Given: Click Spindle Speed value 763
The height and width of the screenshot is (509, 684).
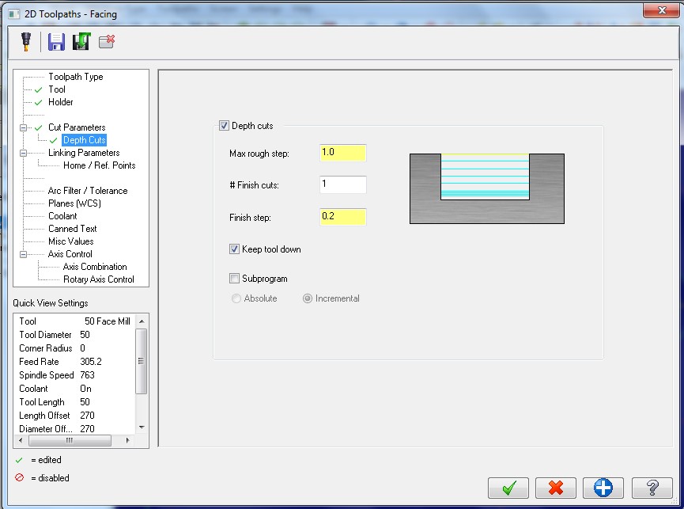Looking at the screenshot, I should 87,375.
